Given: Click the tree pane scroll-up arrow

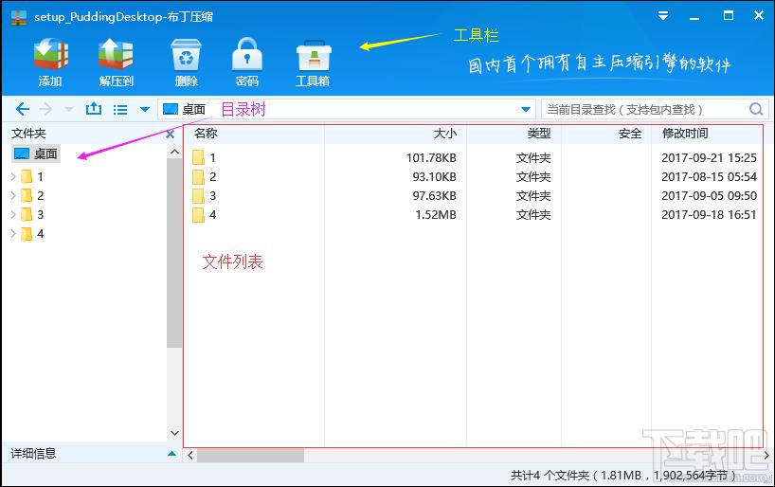Looking at the screenshot, I should (174, 152).
